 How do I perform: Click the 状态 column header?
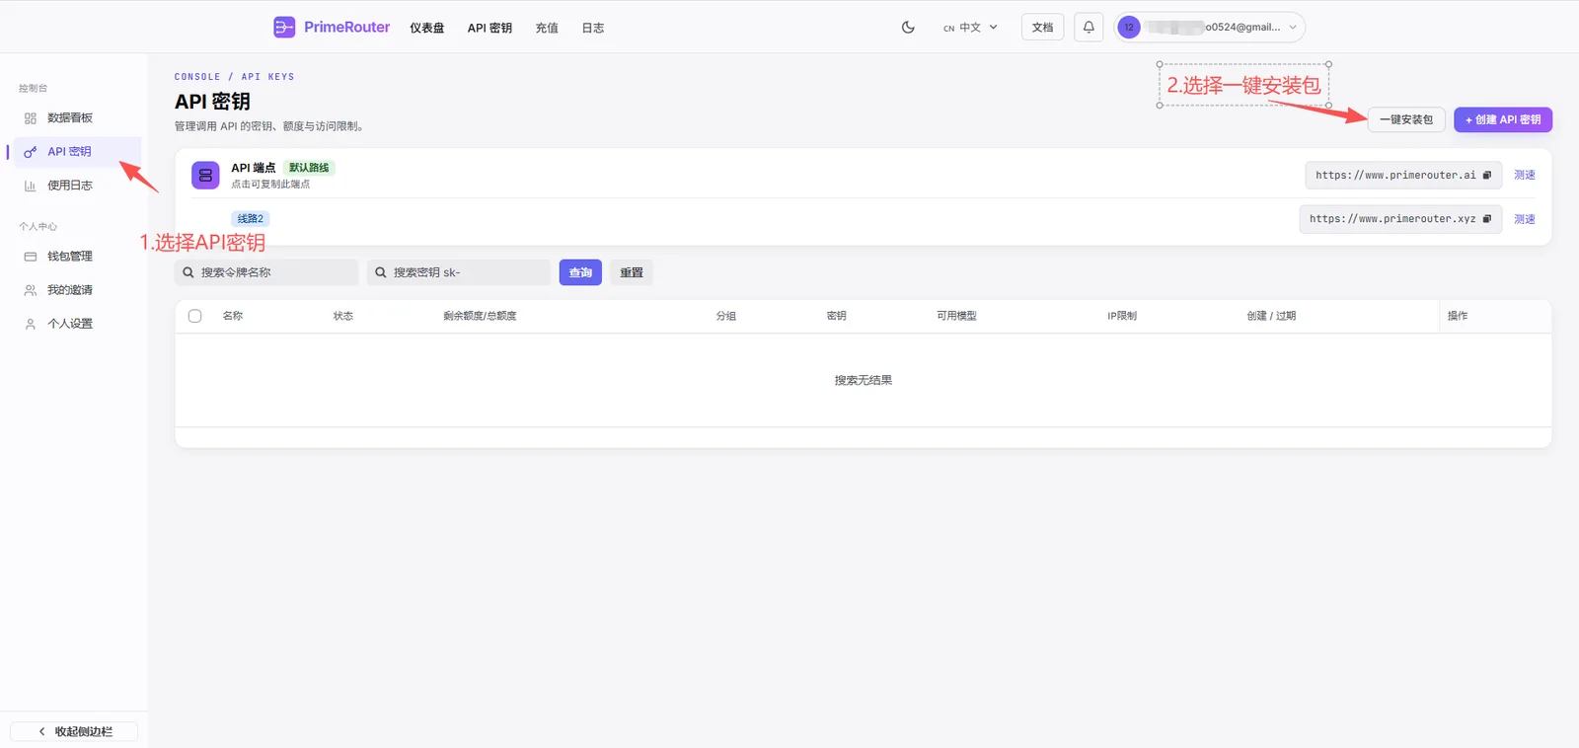coord(343,316)
